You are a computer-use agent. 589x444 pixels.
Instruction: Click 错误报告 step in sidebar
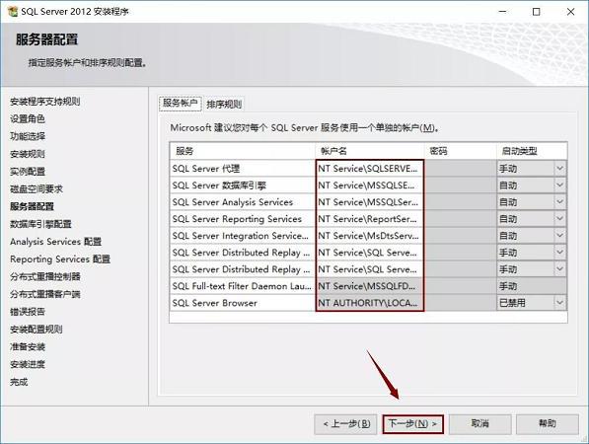tap(28, 312)
